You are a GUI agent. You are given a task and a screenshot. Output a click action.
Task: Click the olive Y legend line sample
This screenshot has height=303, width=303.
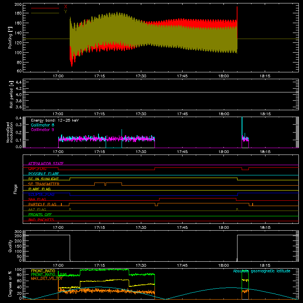point(45,13)
